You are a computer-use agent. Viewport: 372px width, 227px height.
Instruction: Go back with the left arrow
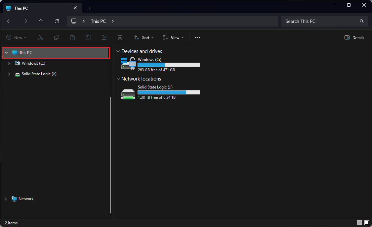click(x=9, y=21)
